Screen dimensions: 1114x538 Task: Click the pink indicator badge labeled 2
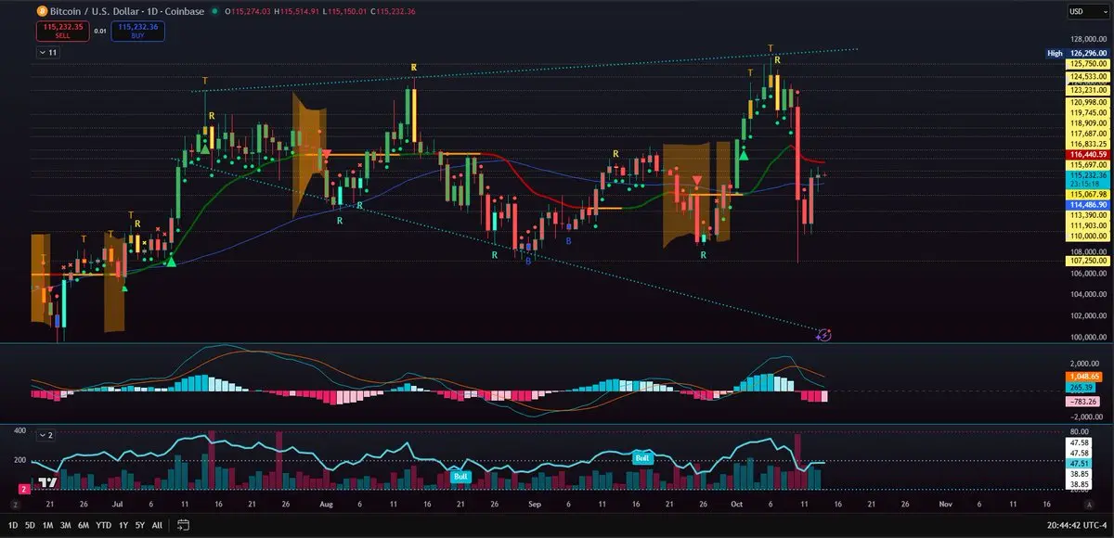(23, 488)
